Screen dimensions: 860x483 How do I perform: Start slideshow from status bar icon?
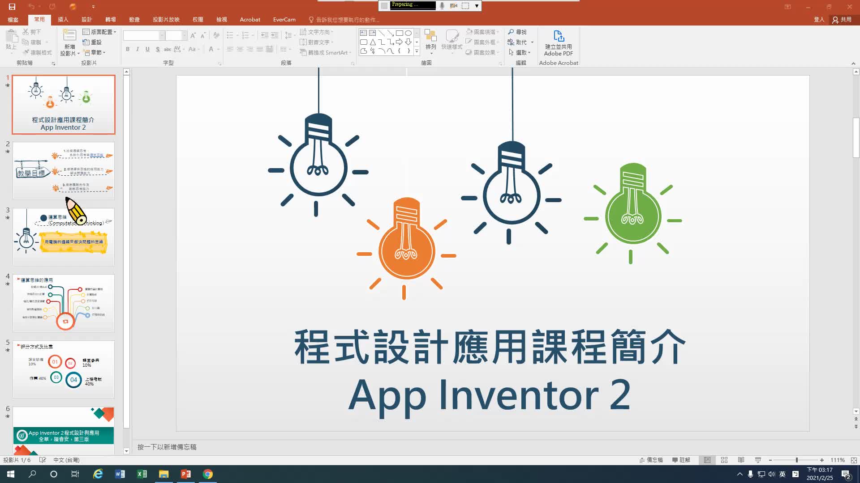(x=758, y=460)
